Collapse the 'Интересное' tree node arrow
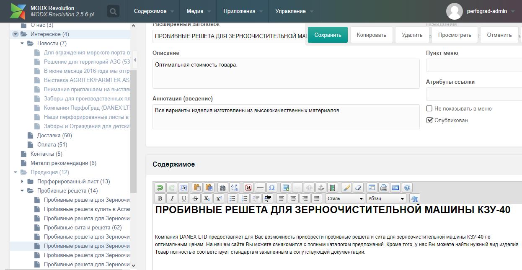Screen dimensions: 522x270 pyautogui.click(x=16, y=34)
